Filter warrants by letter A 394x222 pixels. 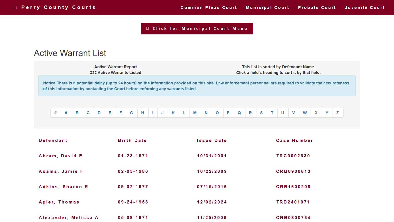[x=66, y=113]
